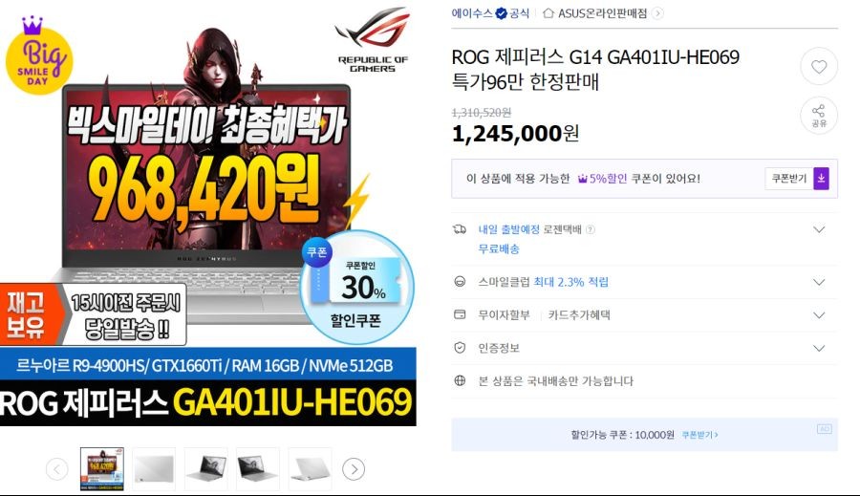This screenshot has width=860, height=496.
Task: Select the white laptop lid thumbnail
Action: [x=154, y=469]
